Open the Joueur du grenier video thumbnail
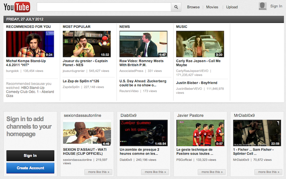The height and width of the screenshot is (179, 286). [86, 44]
